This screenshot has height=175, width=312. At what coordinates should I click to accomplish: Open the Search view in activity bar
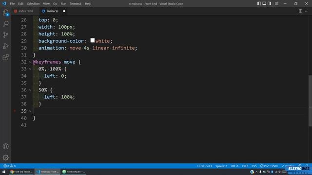5,24
